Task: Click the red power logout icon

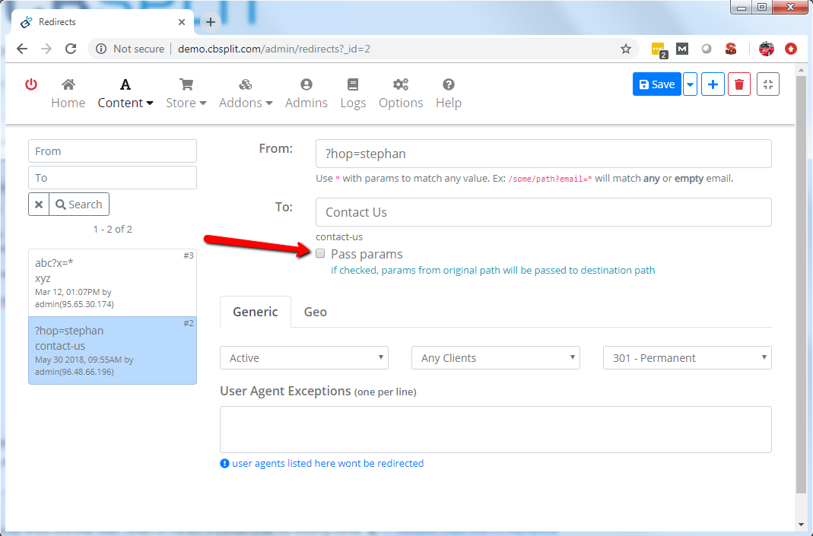Action: tap(31, 84)
